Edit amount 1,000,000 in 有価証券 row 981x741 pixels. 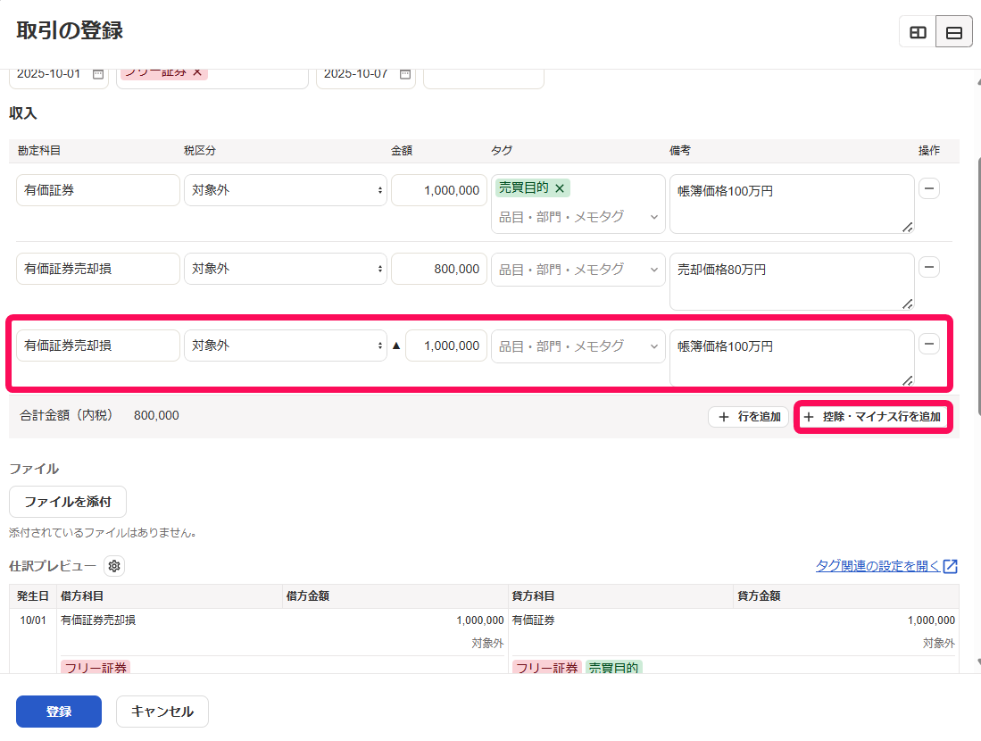pos(439,190)
